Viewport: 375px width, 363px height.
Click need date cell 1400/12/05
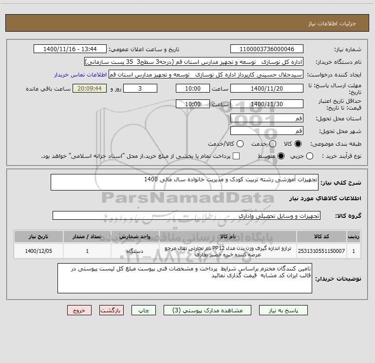pyautogui.click(x=38, y=251)
